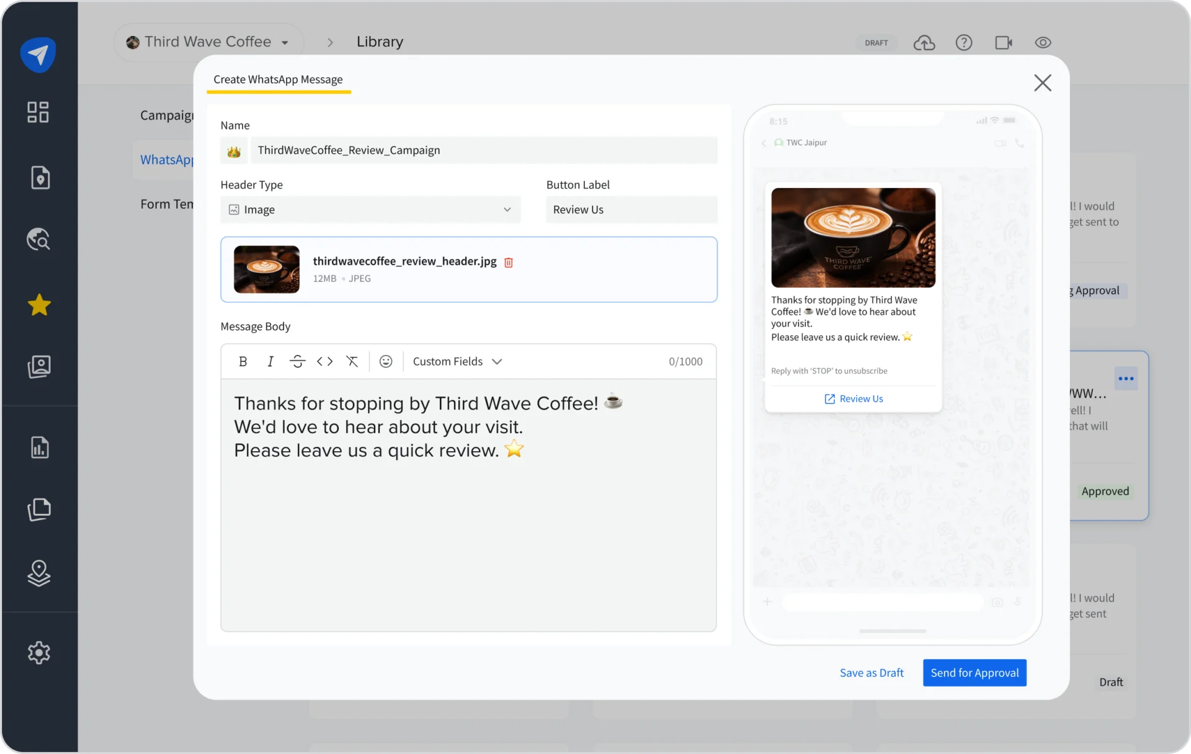Open the map pin layers icon in sidebar
Viewport: 1191px width, 754px height.
point(39,573)
